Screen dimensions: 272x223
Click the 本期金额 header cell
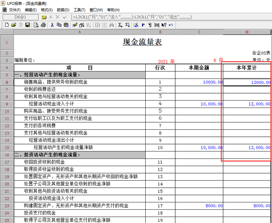(x=199, y=68)
